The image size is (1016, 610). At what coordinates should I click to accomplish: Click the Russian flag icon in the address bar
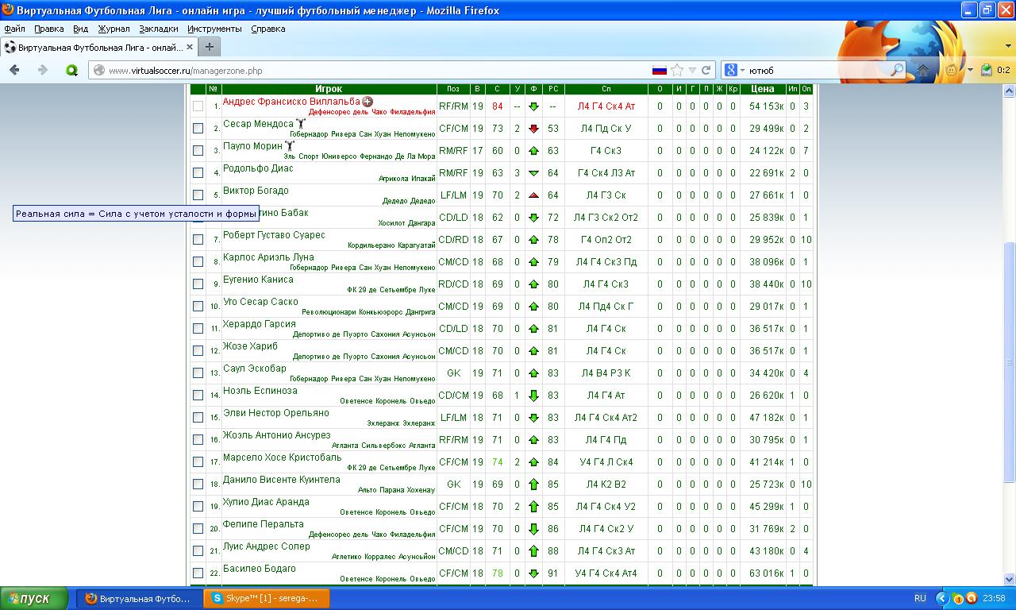pyautogui.click(x=659, y=70)
